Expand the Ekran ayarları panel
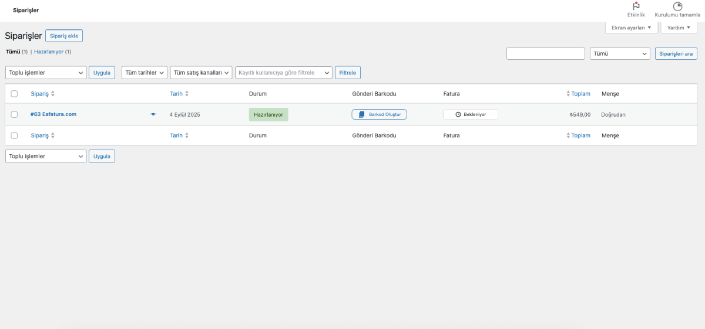Viewport: 705px width, 329px height. [632, 28]
